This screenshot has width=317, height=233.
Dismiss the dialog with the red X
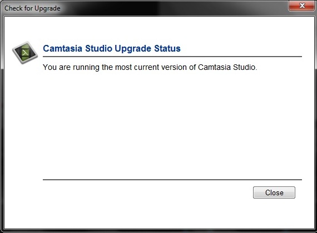pos(302,6)
